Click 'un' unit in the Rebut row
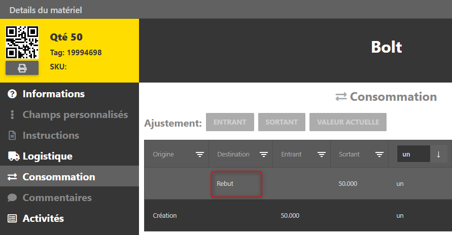 400,184
